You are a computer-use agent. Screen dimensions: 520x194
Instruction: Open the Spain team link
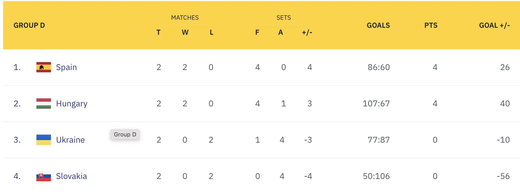pos(66,67)
